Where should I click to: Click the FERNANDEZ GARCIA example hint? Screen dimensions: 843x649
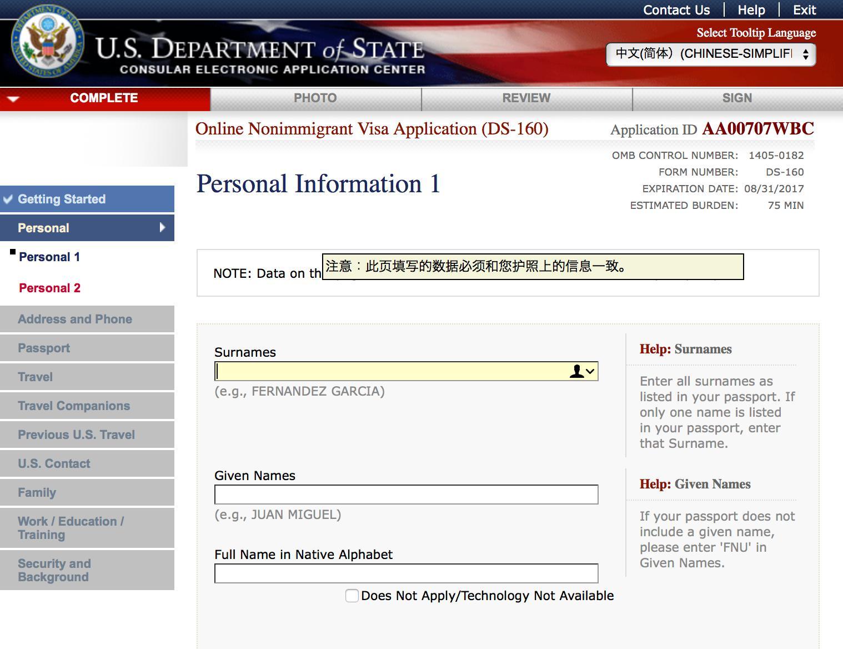300,391
